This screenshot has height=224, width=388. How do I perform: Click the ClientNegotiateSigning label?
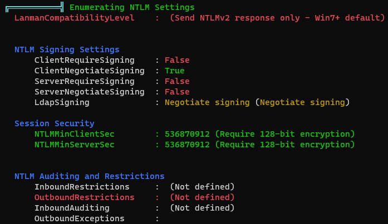pos(89,71)
